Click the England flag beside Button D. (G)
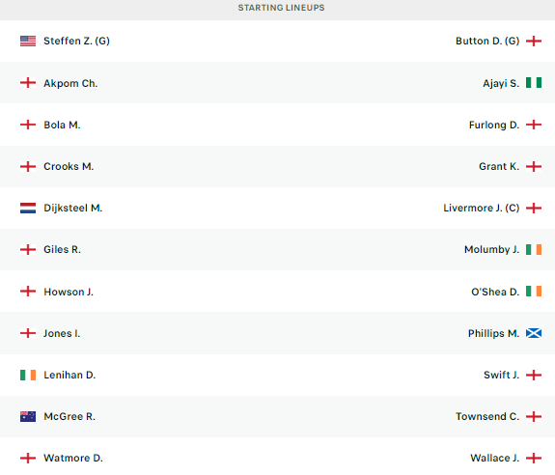 tap(534, 42)
